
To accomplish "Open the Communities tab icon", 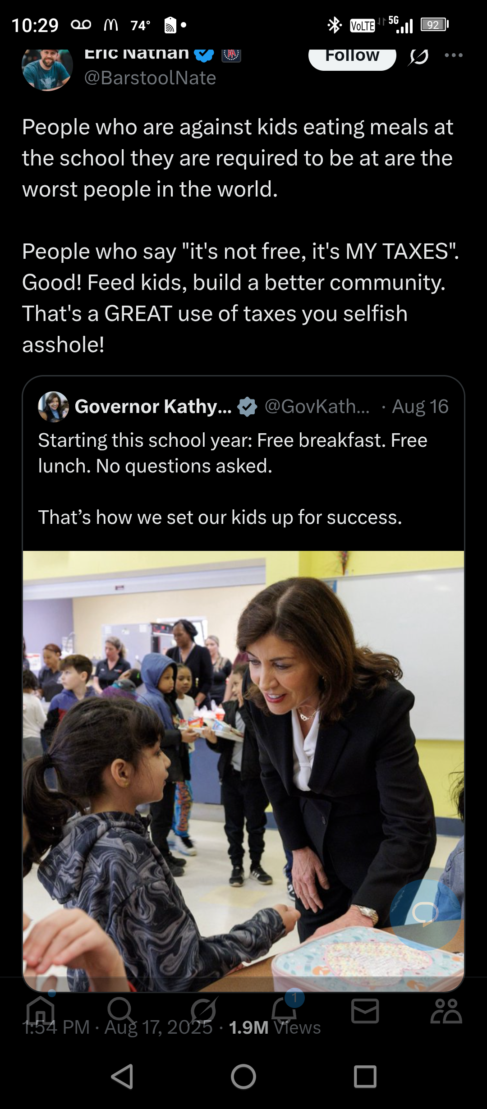I will pos(446,1011).
